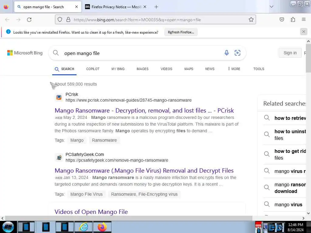
Task: Click the Microsoft Bing logo
Action: 25,53
